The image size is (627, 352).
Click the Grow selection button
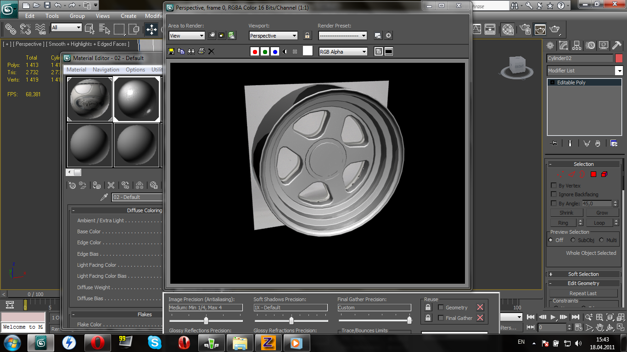pyautogui.click(x=602, y=213)
